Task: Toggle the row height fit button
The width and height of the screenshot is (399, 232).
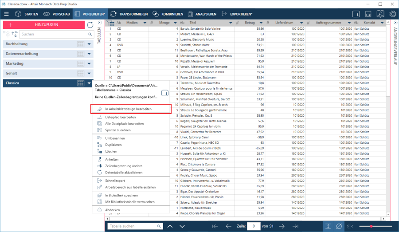Action: [x=328, y=226]
